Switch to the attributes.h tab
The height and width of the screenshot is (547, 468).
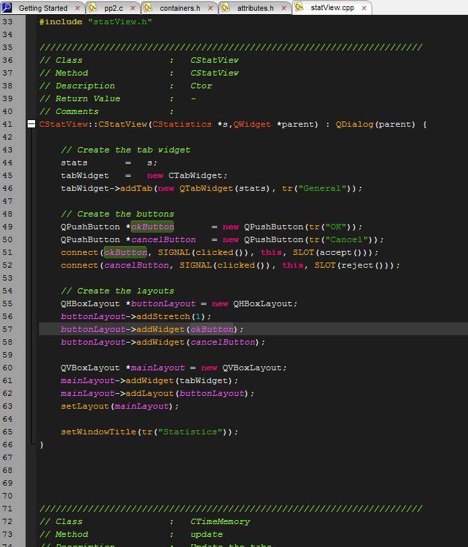point(255,8)
